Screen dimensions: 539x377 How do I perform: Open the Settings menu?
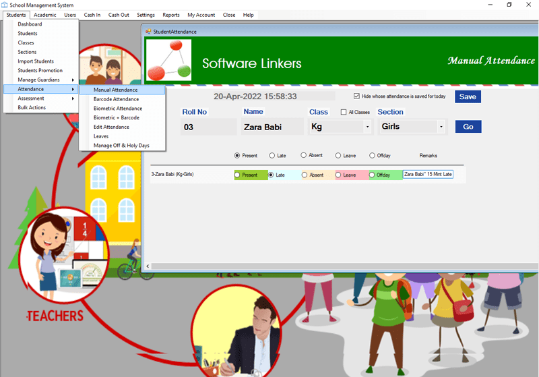click(146, 15)
